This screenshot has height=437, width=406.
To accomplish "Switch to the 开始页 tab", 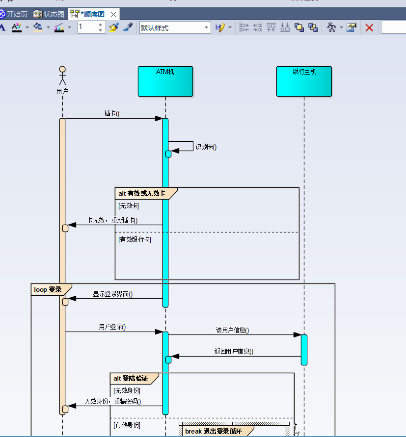I will [14, 14].
